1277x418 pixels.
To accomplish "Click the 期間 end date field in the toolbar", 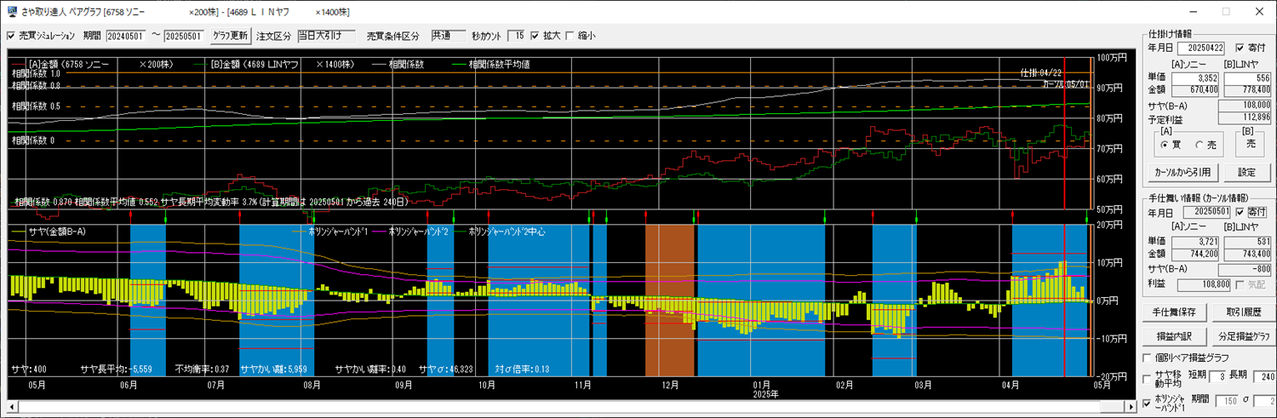I will pos(184,36).
